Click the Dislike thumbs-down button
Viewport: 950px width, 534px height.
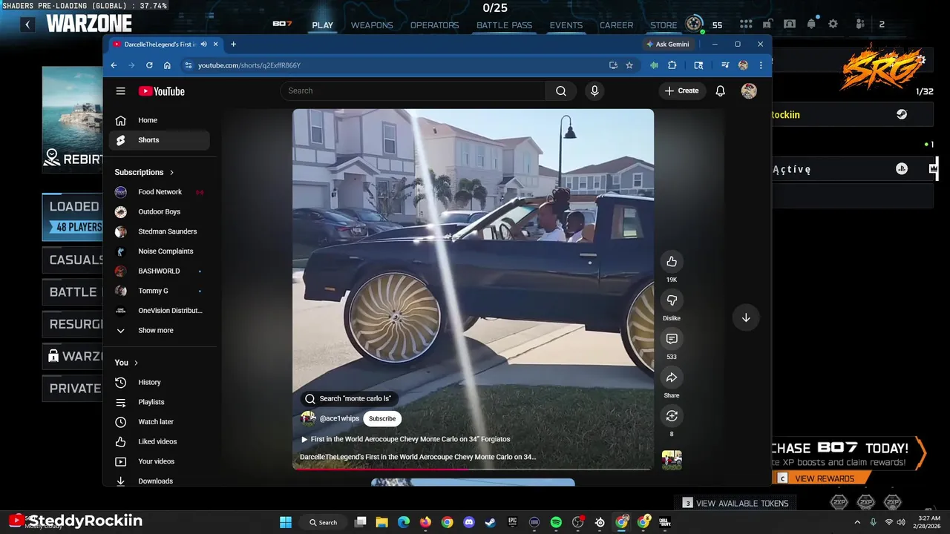coord(672,300)
